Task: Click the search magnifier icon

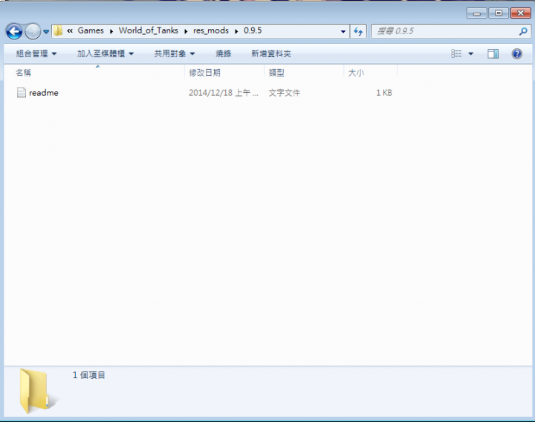Action: [x=523, y=31]
